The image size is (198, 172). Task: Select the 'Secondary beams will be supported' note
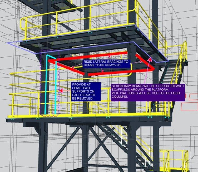(148, 93)
